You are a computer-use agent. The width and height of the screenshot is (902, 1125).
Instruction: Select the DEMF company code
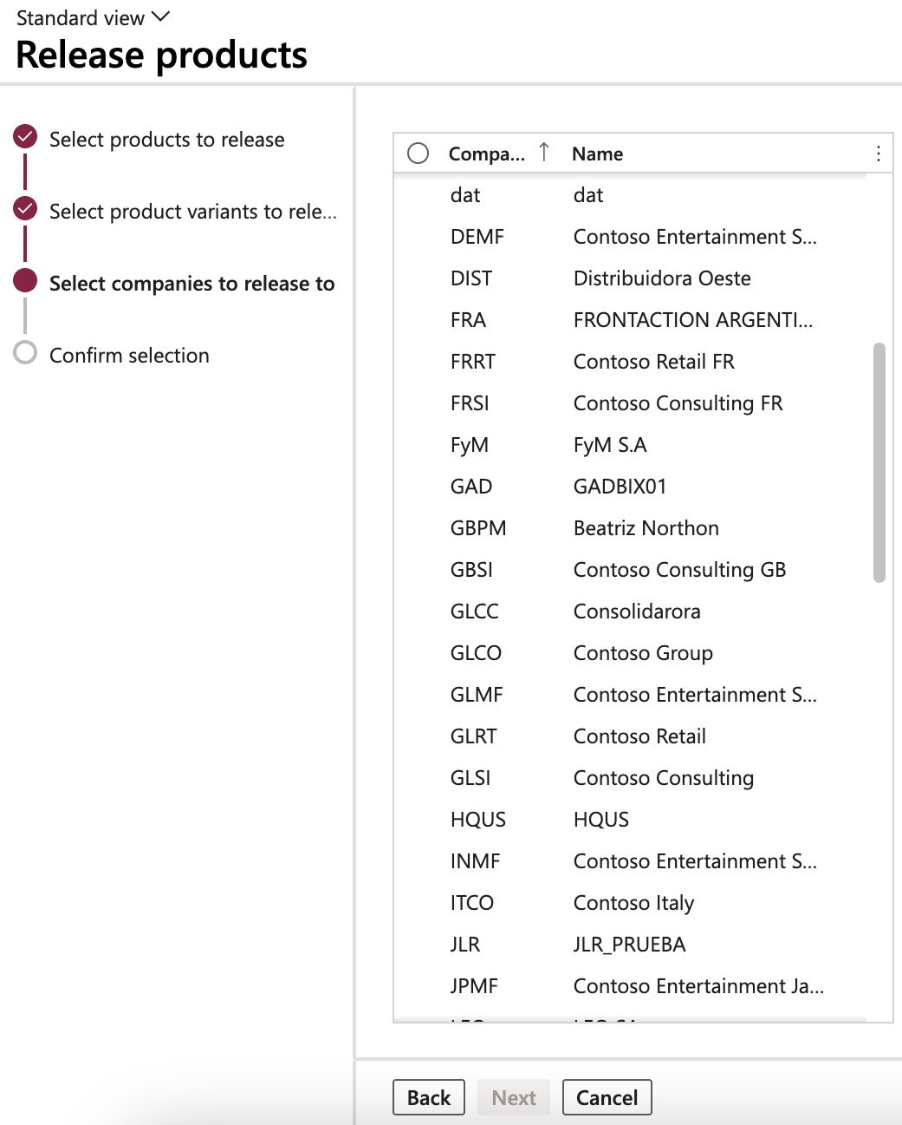pos(477,237)
